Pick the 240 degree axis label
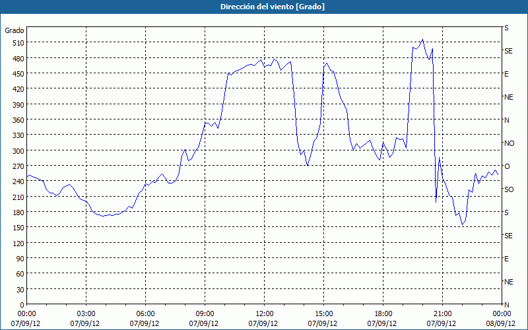The image size is (528, 330). pos(18,181)
